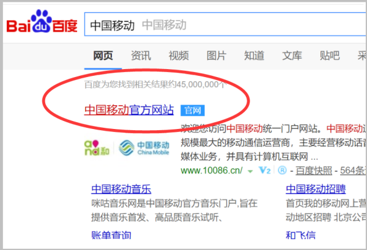This screenshot has height=250, width=367.
Task: Open the 百度快照 link
Action: coord(314,171)
